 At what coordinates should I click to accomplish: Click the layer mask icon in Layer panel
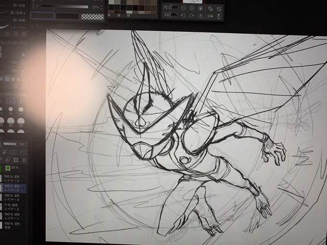tap(16, 160)
